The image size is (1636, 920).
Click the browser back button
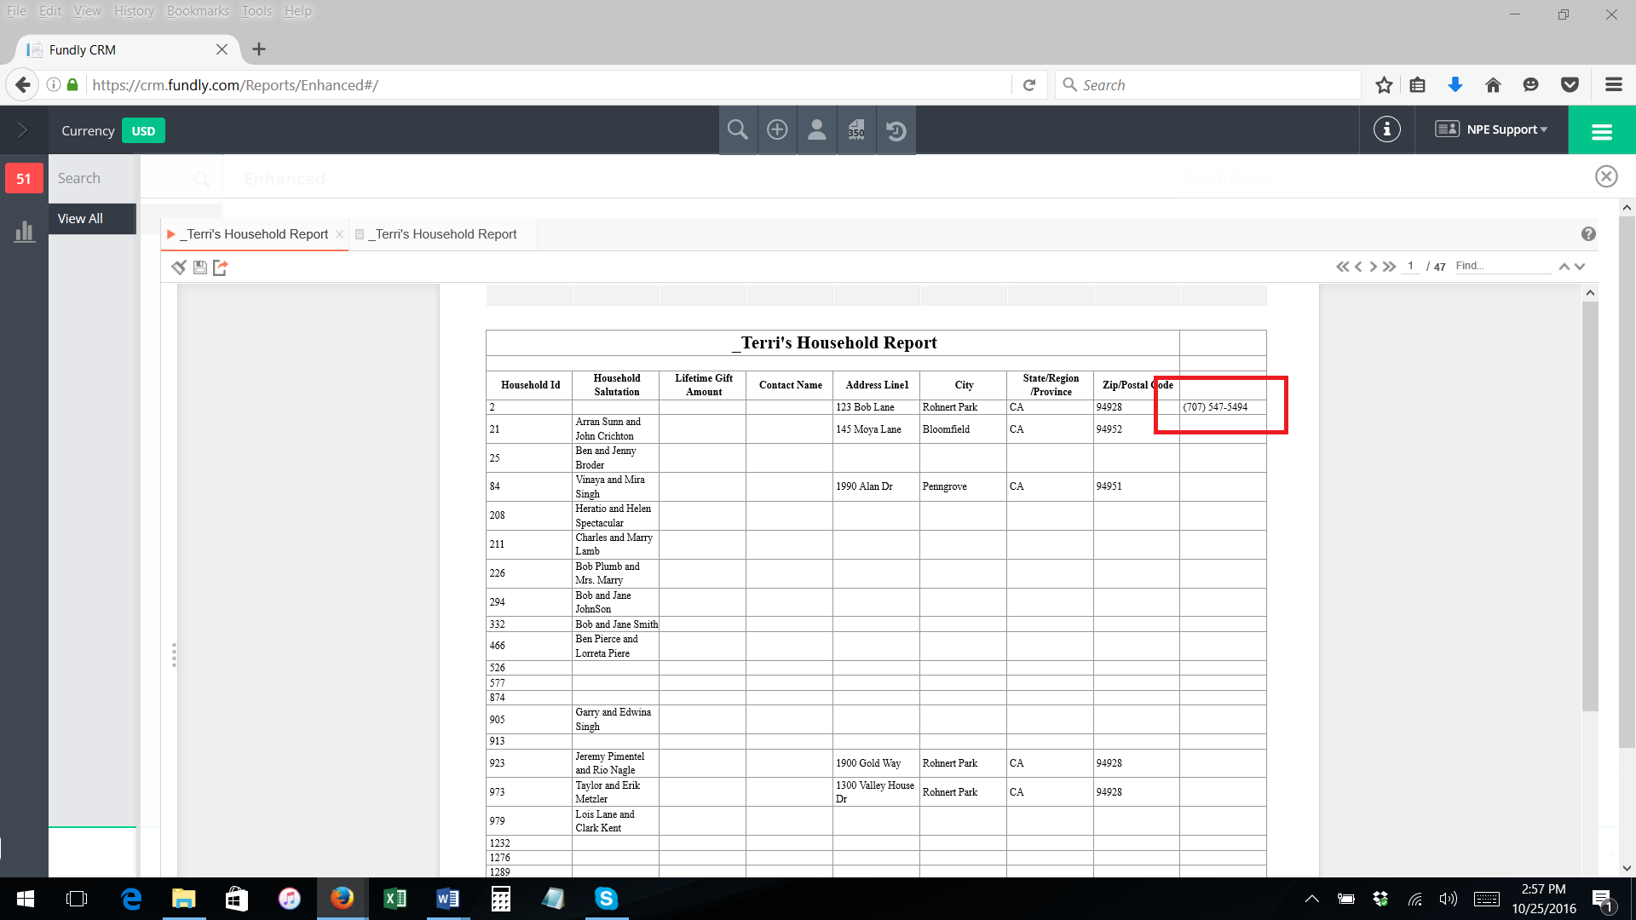[x=23, y=84]
